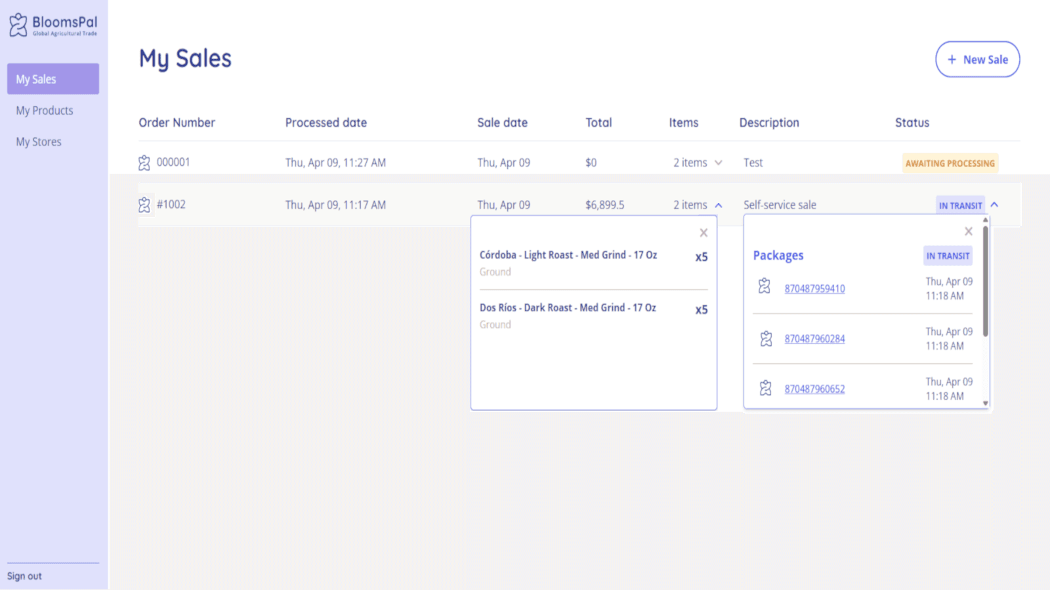
Task: Click the order icon beside 000001
Action: (144, 163)
